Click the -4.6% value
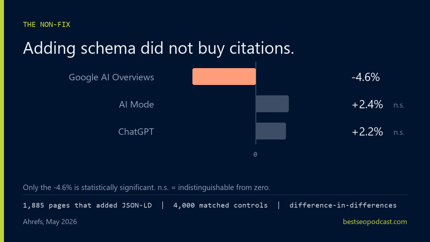 pos(365,77)
